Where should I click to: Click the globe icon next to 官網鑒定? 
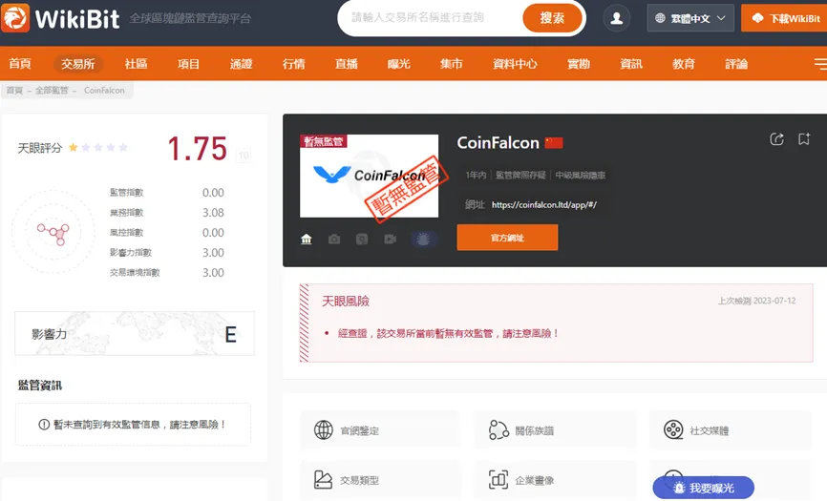324,429
